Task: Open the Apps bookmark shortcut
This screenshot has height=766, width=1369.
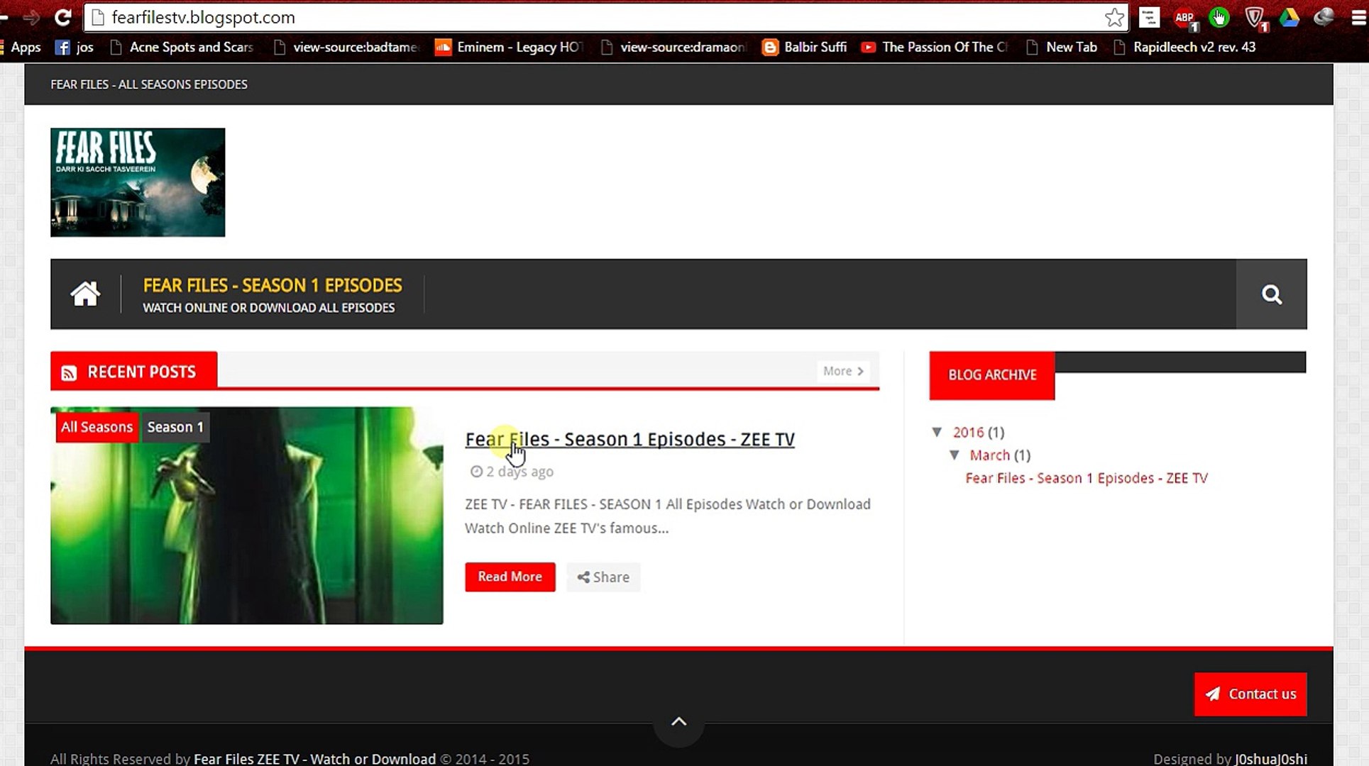Action: [26, 48]
